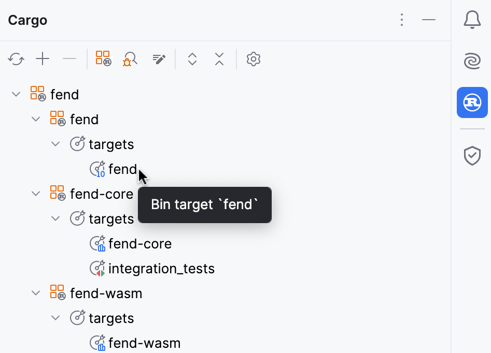The height and width of the screenshot is (353, 491).
Task: Expand all nodes in the tree
Action: coord(192,59)
